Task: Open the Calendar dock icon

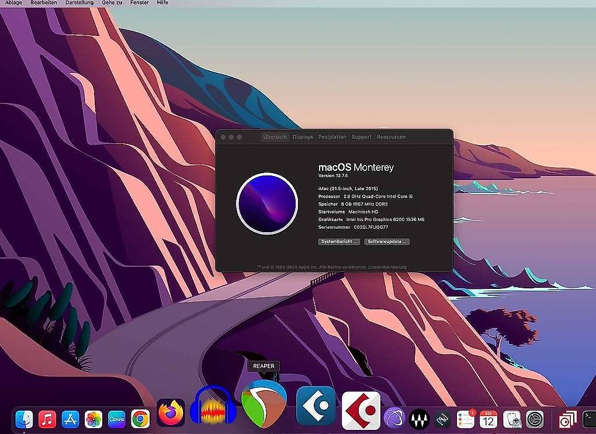Action: pos(488,419)
